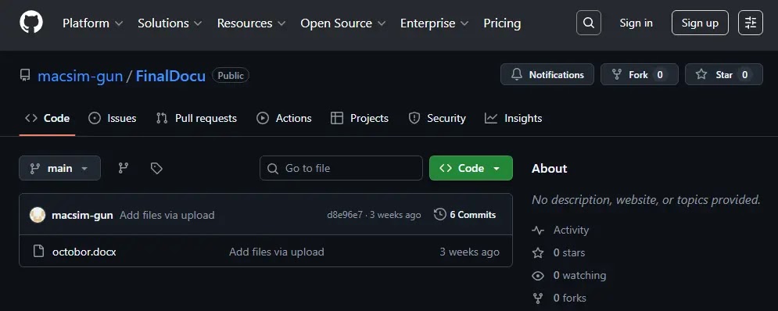Expand the Open Source menu

point(342,23)
